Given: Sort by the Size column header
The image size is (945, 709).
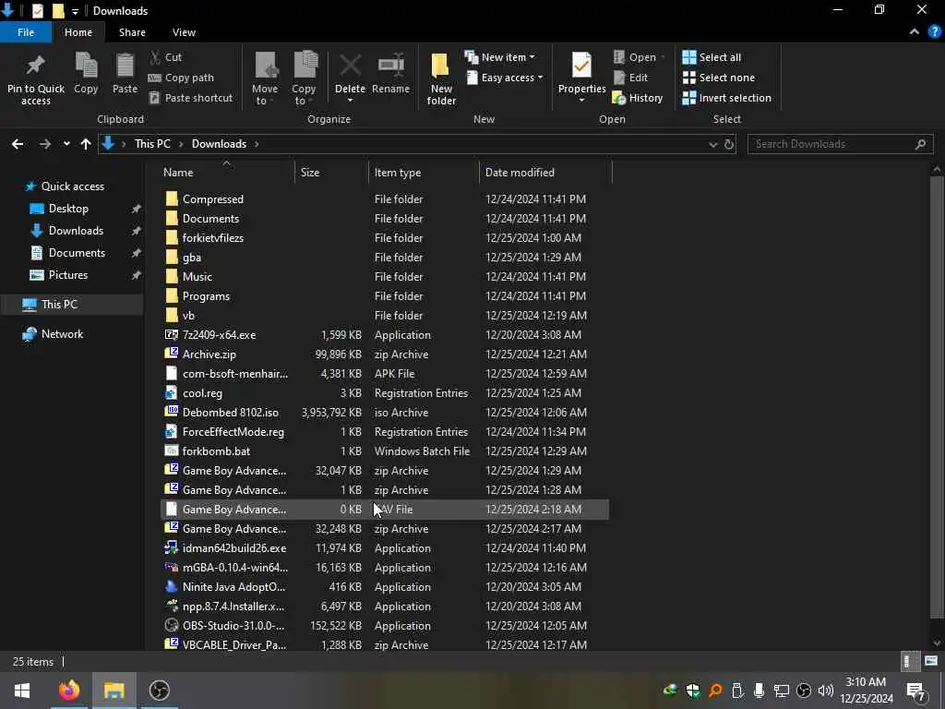Looking at the screenshot, I should coord(331,173).
